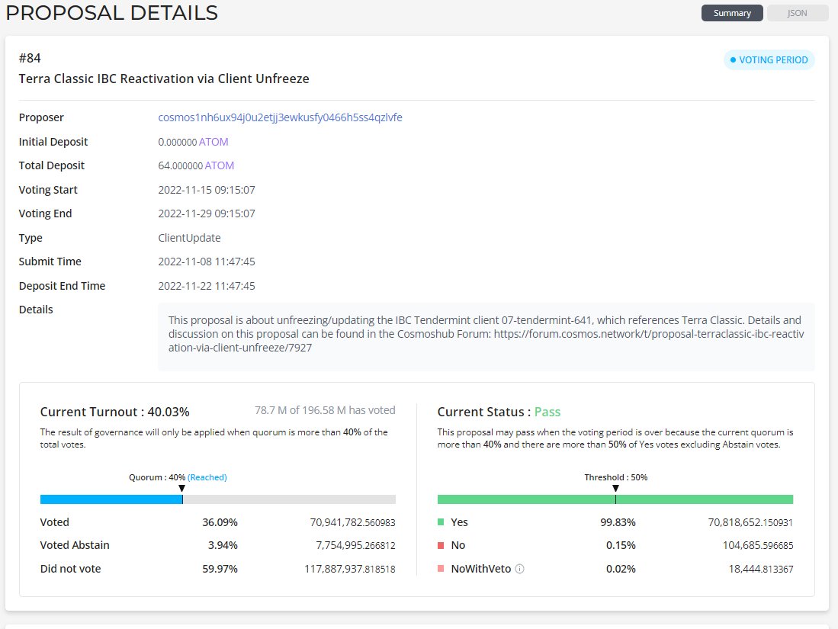Click the green Pass status text

pyautogui.click(x=547, y=412)
